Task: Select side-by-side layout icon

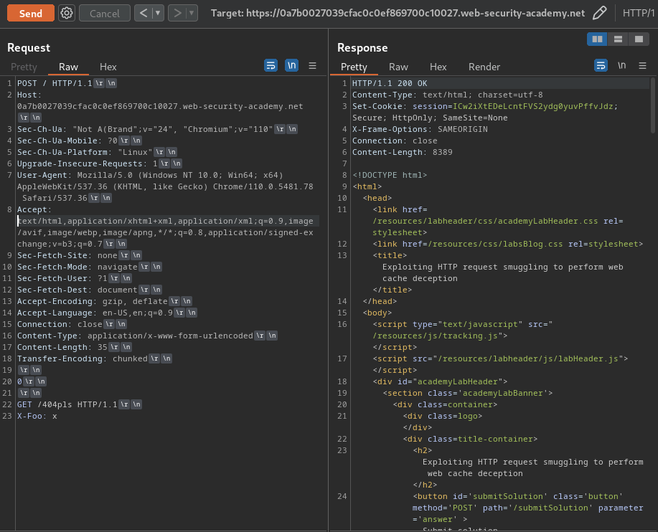Action: 597,39
